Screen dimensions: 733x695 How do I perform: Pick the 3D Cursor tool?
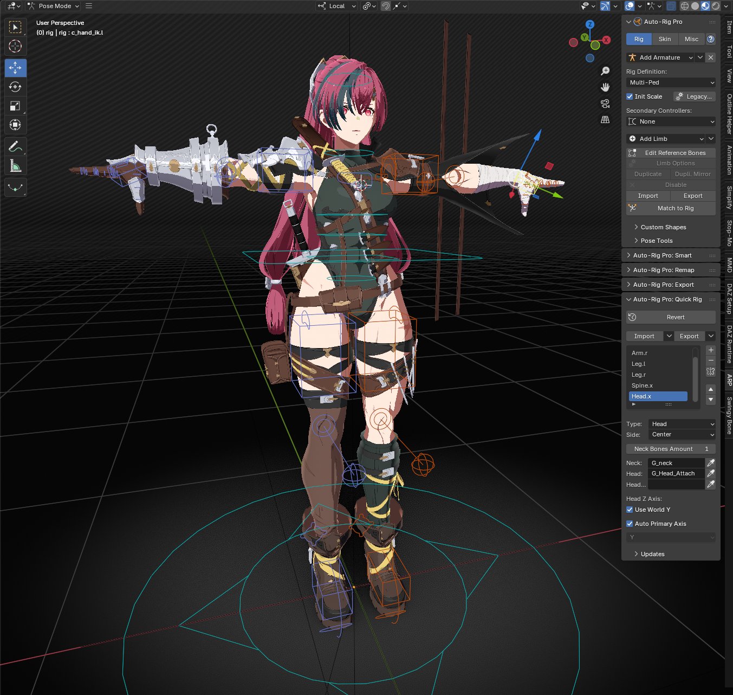click(15, 46)
